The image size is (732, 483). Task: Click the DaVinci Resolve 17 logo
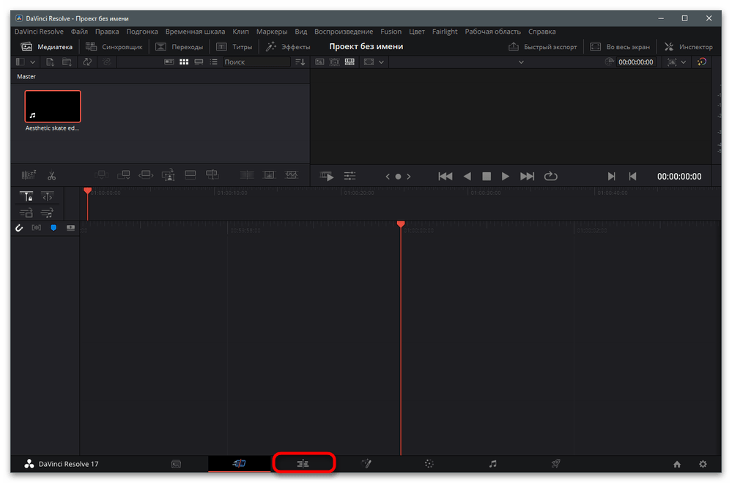29,464
